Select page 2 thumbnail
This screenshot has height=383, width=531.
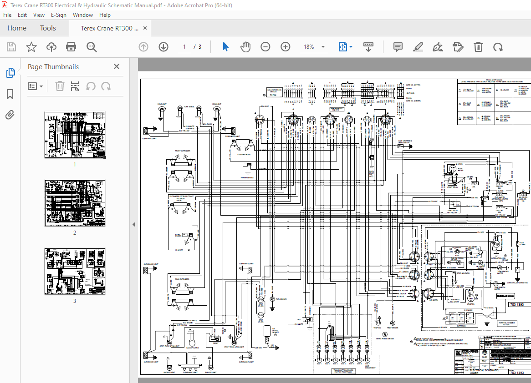(75, 203)
